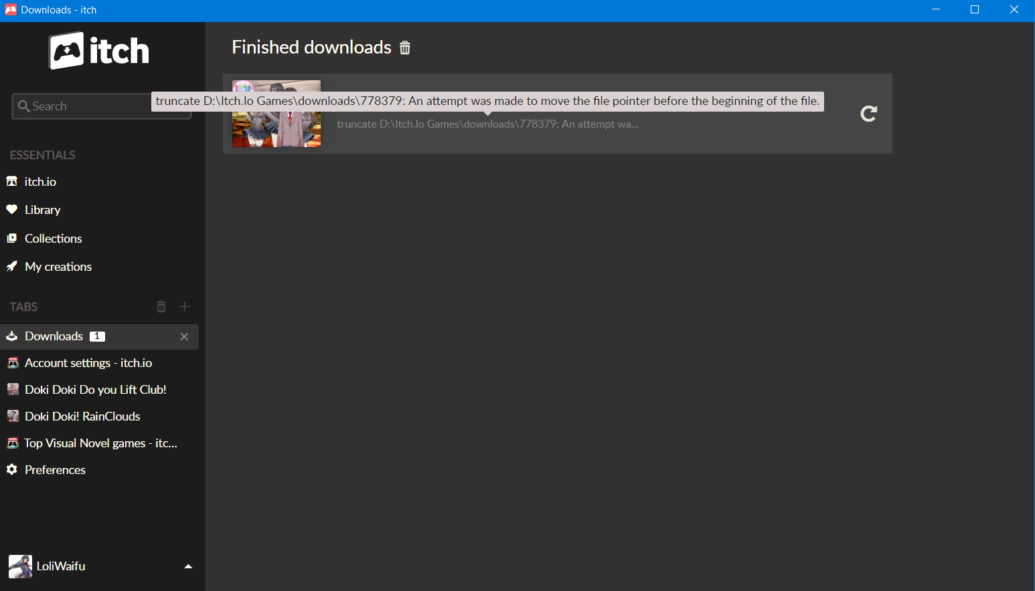This screenshot has height=591, width=1035.
Task: Click the Downloads badge showing 1
Action: (x=98, y=336)
